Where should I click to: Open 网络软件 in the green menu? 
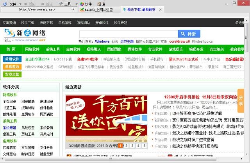coord(32,49)
